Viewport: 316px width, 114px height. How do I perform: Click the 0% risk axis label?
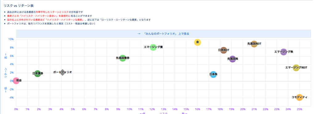point(16,109)
